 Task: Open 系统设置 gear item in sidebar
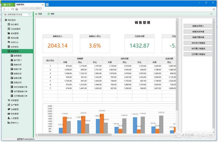[x=14, y=38]
